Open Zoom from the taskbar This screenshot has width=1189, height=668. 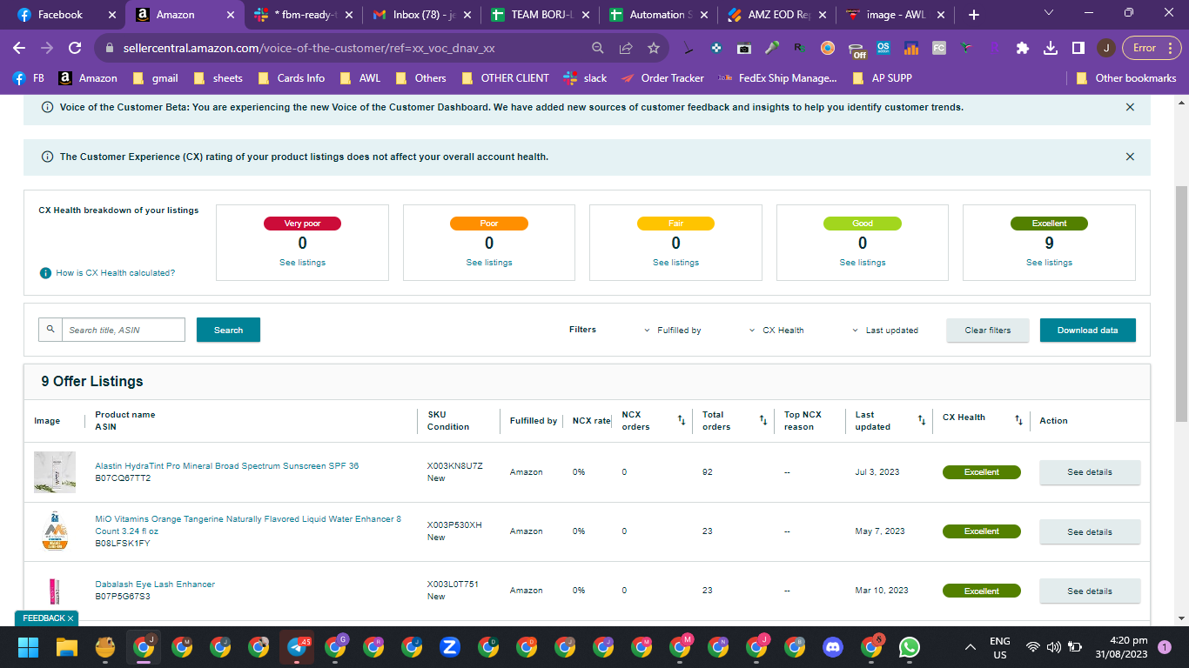point(450,646)
